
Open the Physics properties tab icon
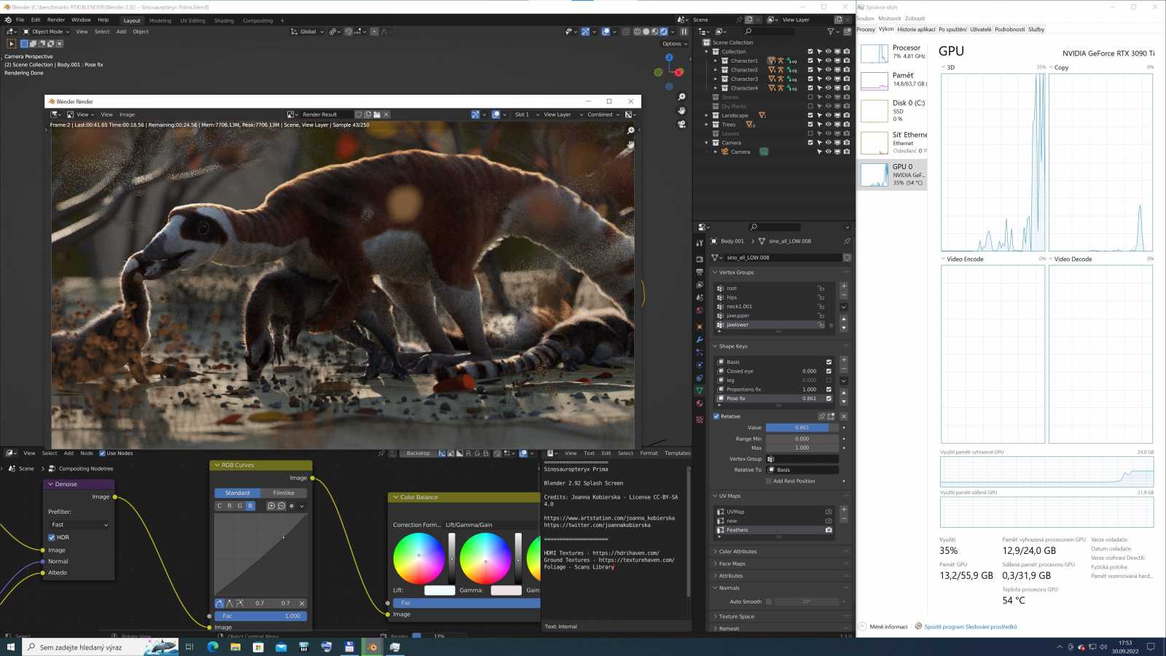point(700,364)
